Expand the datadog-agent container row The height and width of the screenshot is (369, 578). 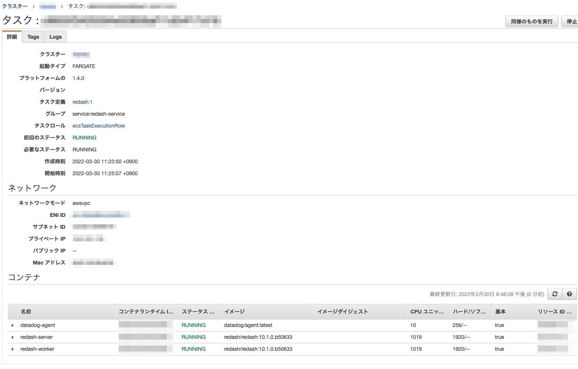[13, 325]
